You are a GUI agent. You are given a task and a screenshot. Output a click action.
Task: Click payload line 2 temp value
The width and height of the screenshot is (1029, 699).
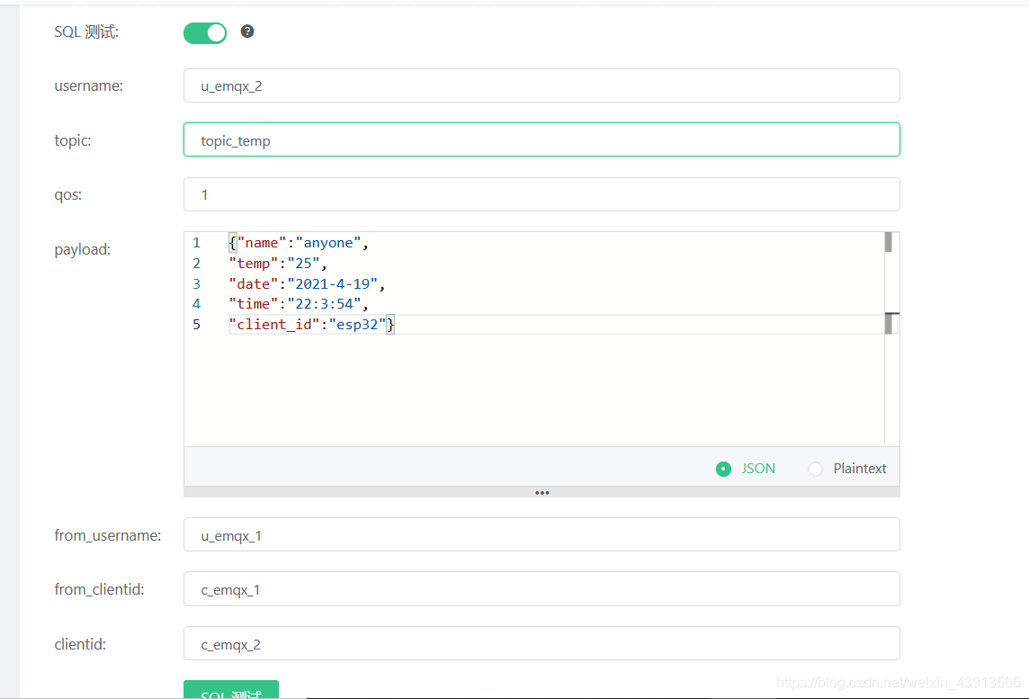click(x=303, y=264)
